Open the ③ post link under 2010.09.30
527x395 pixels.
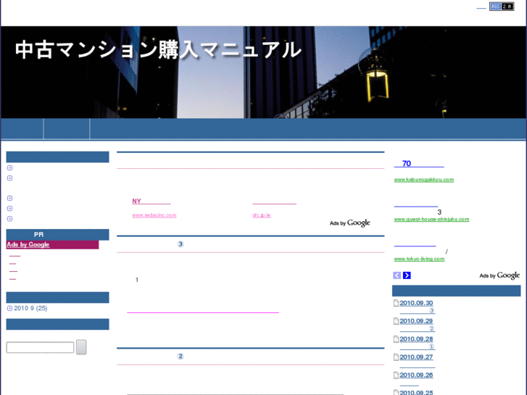click(x=418, y=311)
